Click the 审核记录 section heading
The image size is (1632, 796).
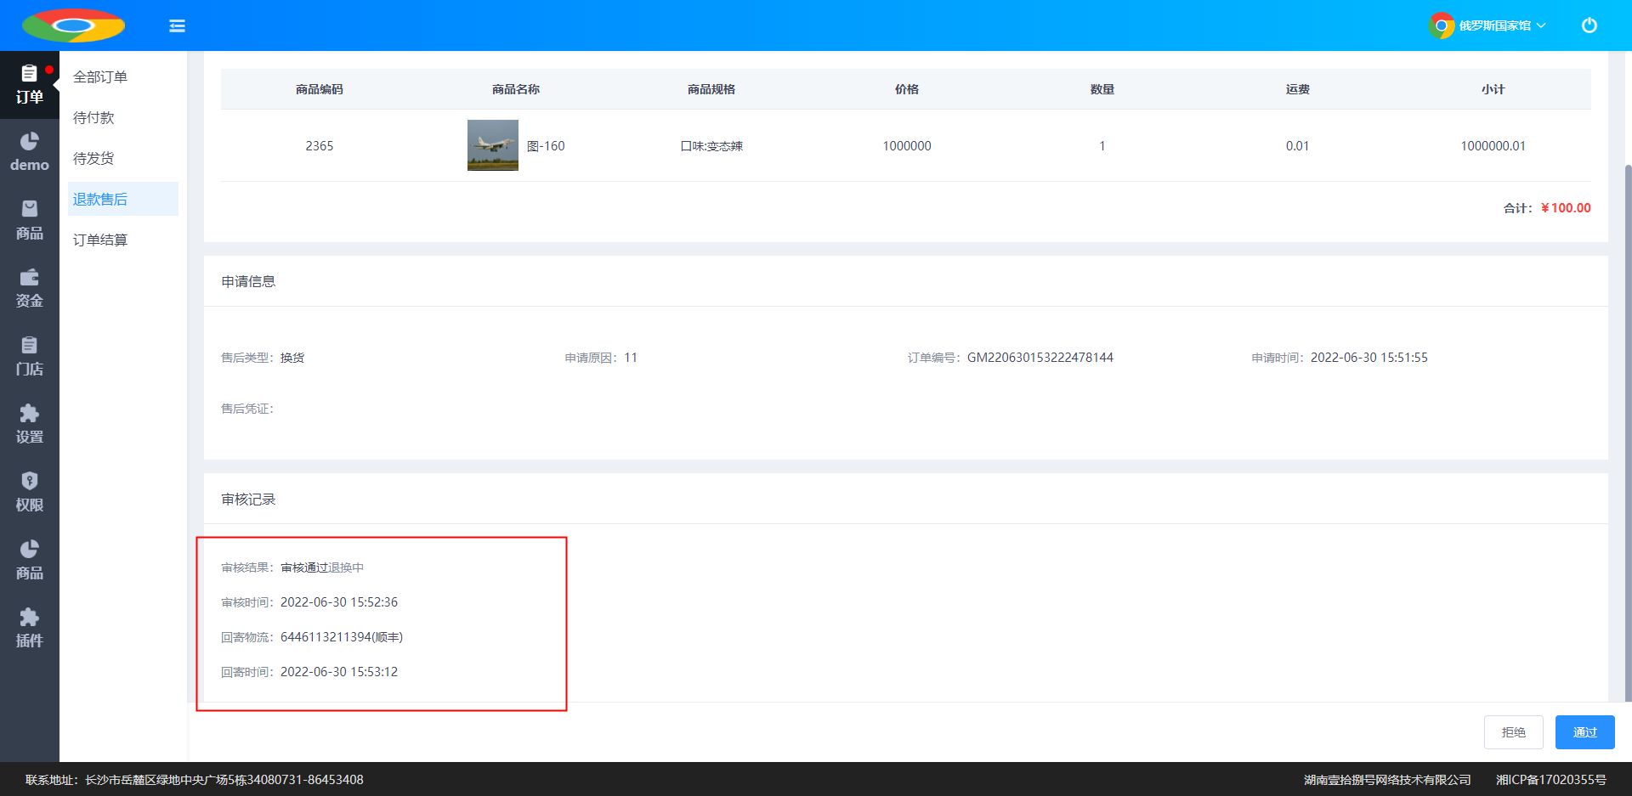coord(248,500)
